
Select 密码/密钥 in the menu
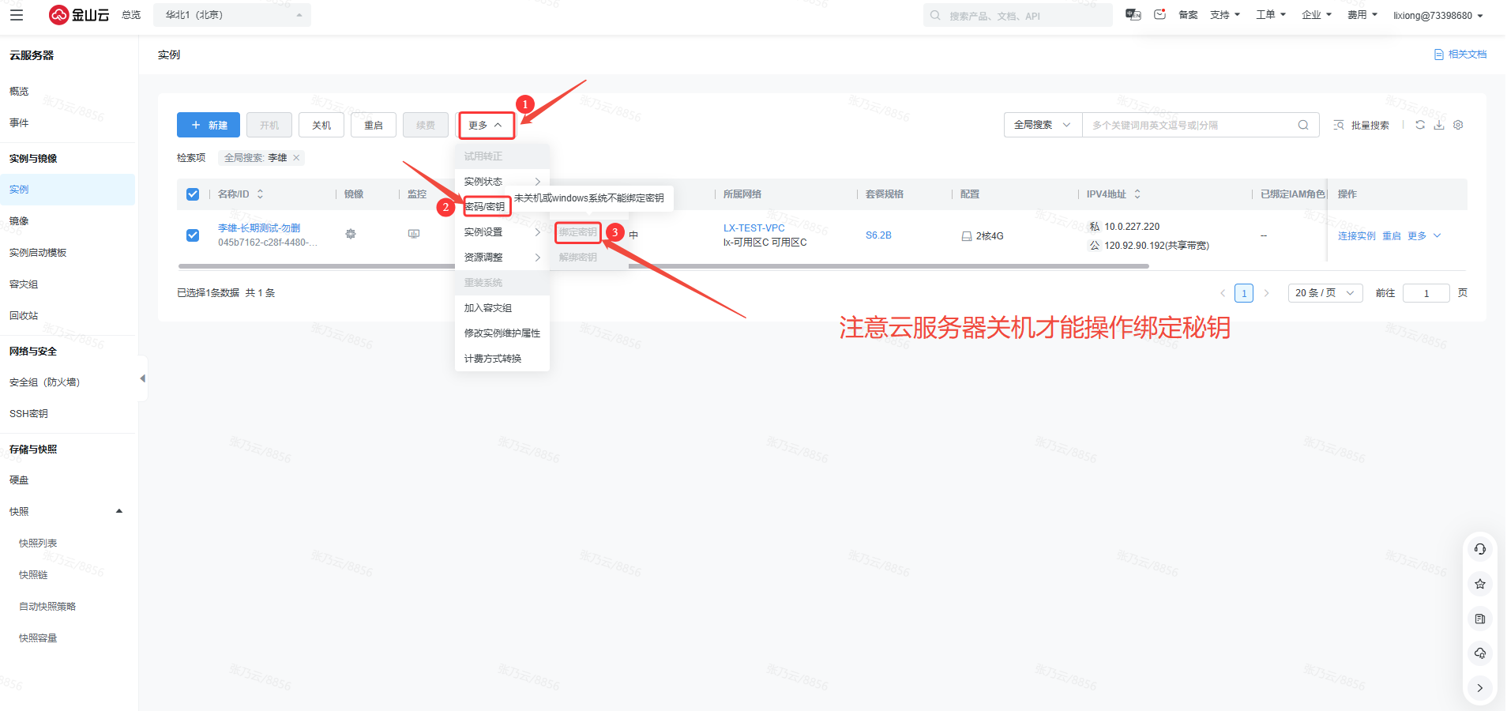tap(485, 207)
